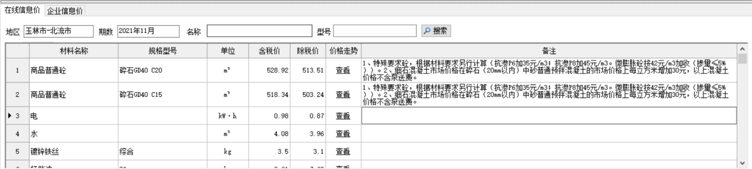Click the kg unit cell
This screenshot has height=169, width=752.
pyautogui.click(x=228, y=152)
